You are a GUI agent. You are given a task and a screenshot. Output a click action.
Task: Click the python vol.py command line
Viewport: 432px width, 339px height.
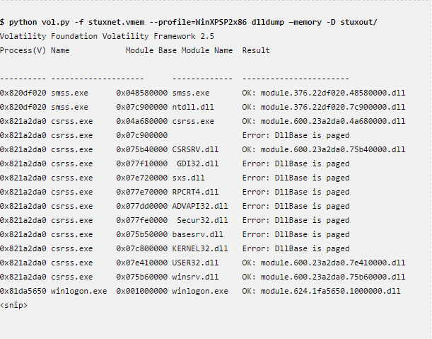click(x=189, y=23)
